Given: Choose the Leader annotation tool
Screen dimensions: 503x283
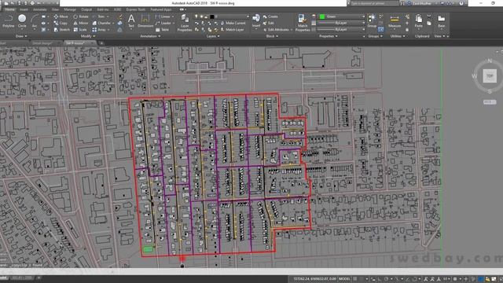Looking at the screenshot, I should coord(163,23).
